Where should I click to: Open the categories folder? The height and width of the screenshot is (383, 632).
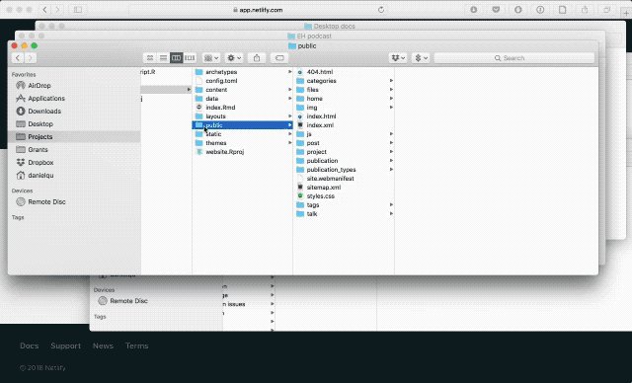coord(344,81)
